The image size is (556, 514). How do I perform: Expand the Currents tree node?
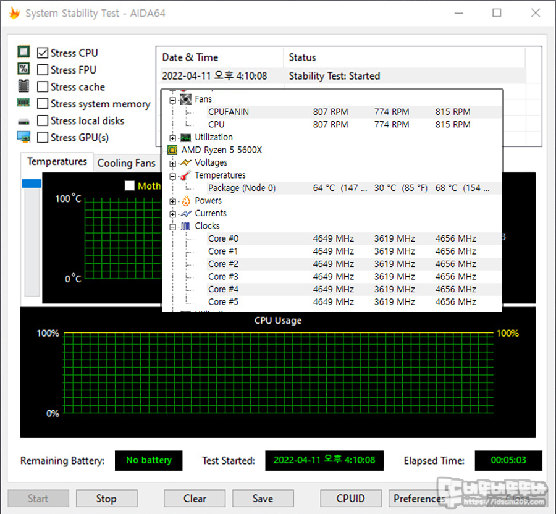[173, 214]
